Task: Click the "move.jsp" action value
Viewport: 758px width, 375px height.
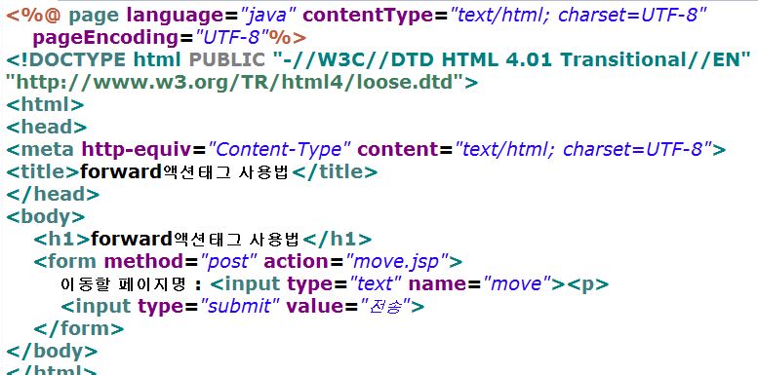Action: pyautogui.click(x=396, y=261)
